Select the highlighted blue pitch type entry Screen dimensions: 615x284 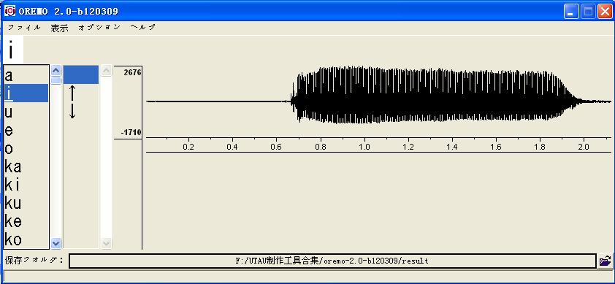[81, 74]
